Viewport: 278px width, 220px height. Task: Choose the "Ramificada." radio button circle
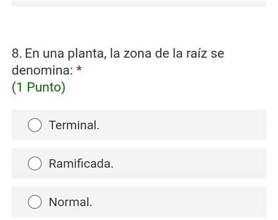point(35,163)
